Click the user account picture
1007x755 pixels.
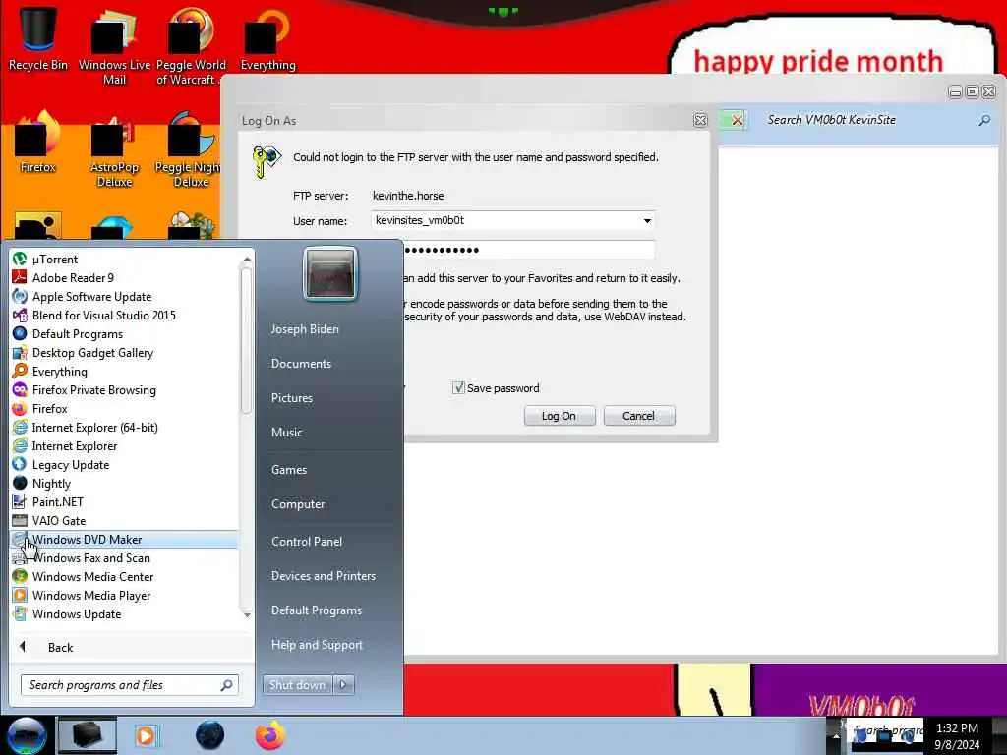[x=330, y=273]
